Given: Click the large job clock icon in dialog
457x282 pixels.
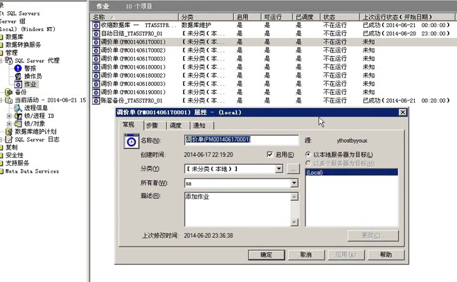Looking at the screenshot, I should [131, 141].
